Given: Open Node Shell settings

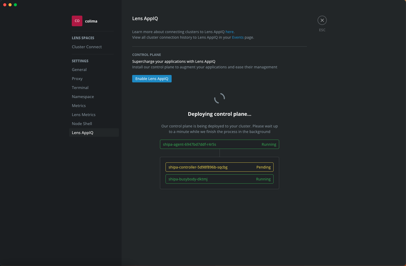Looking at the screenshot, I should pyautogui.click(x=82, y=124).
